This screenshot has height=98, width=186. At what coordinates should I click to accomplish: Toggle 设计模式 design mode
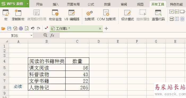click(x=127, y=15)
